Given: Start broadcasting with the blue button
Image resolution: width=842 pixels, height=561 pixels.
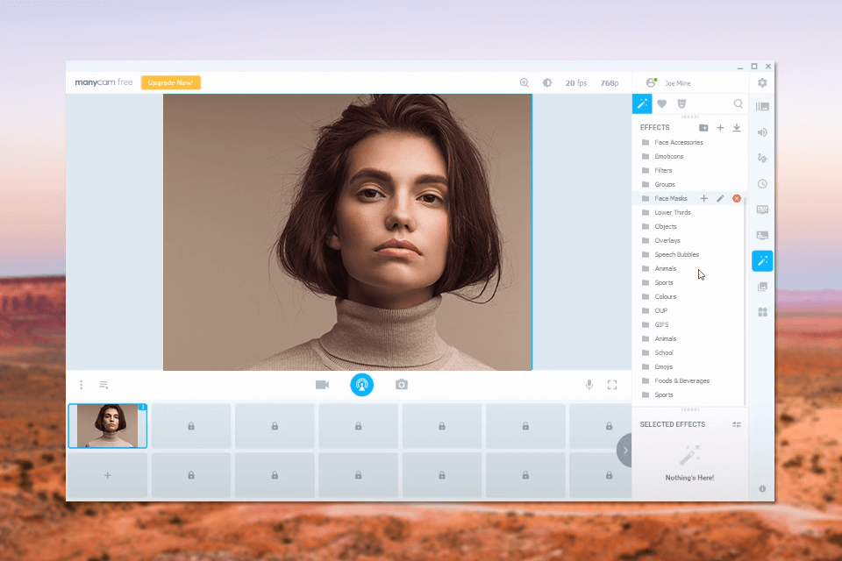Looking at the screenshot, I should [x=361, y=384].
